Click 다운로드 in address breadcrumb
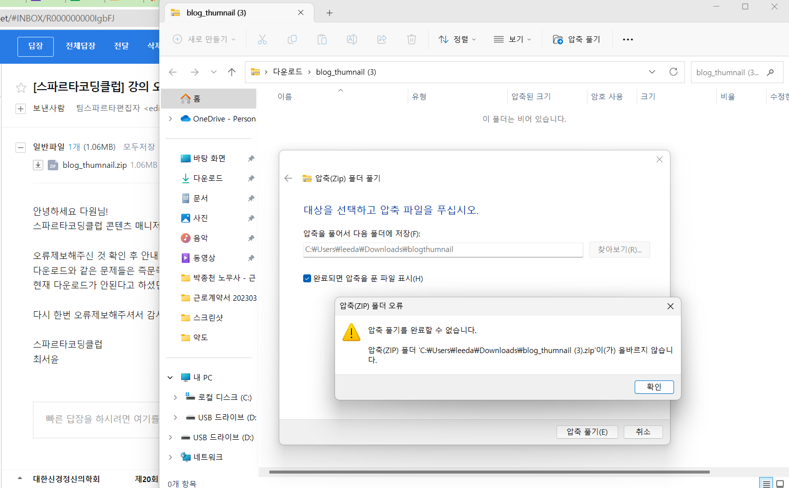 288,72
